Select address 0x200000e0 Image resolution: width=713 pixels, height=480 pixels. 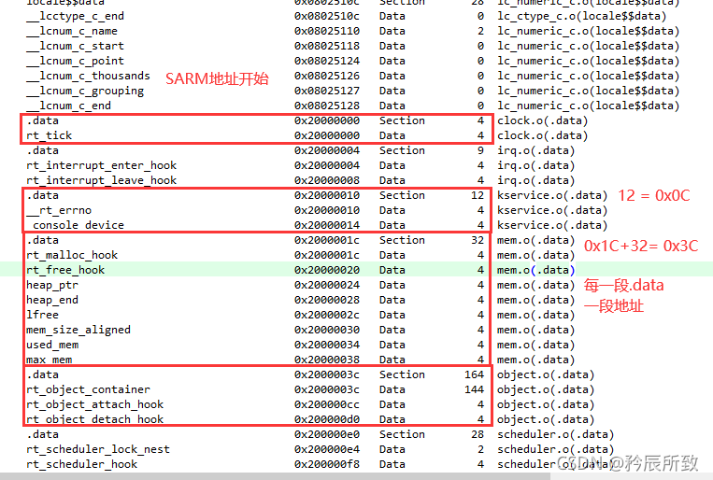pos(327,434)
